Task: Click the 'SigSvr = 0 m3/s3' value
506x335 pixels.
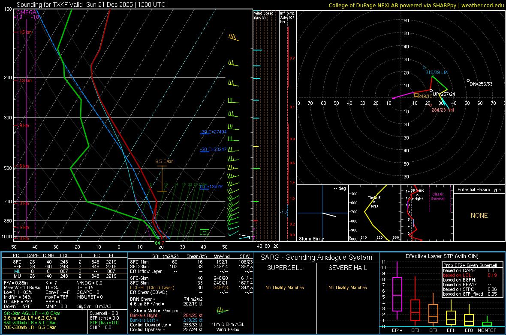Action: pos(94,306)
